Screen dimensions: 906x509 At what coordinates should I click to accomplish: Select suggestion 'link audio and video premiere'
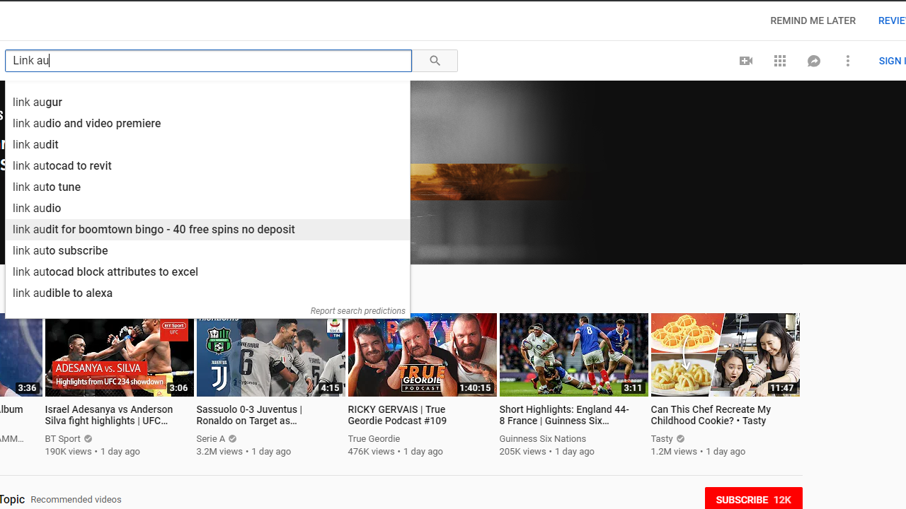(207, 124)
